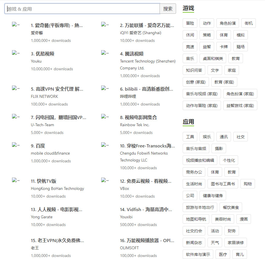Select the 健康与健身 fitness category
Screen dimensions: 265x259
212,195
